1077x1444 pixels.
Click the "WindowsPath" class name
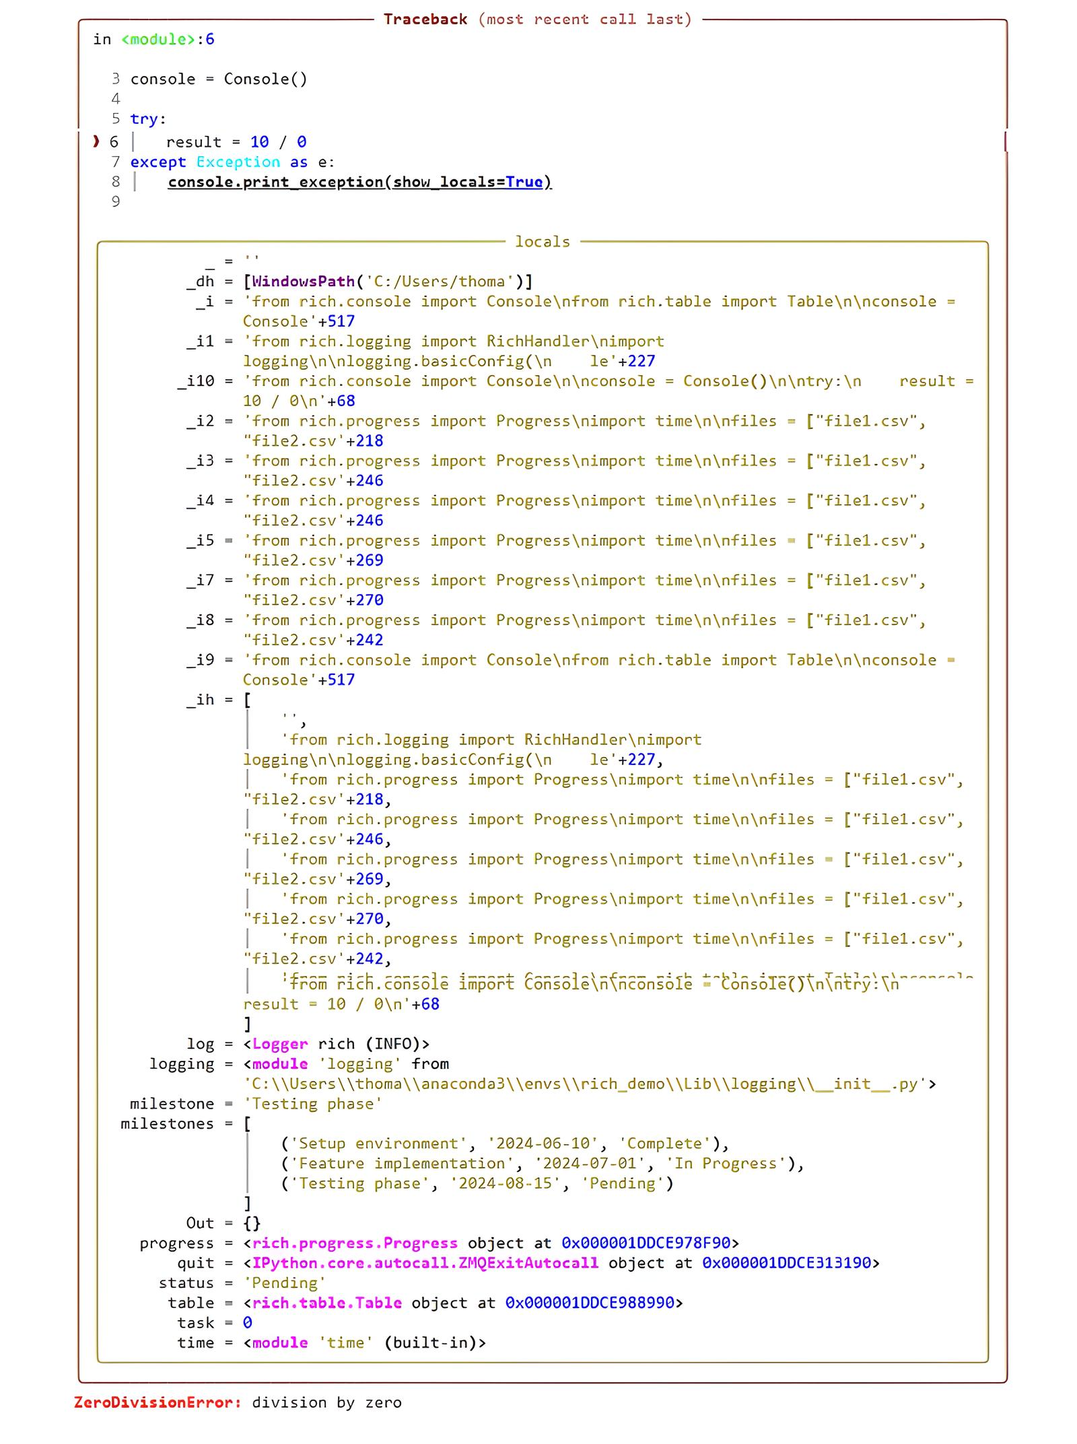click(304, 282)
